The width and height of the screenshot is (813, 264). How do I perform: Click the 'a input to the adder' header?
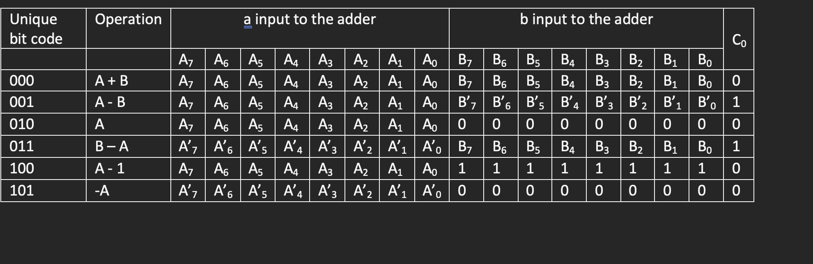(310, 28)
